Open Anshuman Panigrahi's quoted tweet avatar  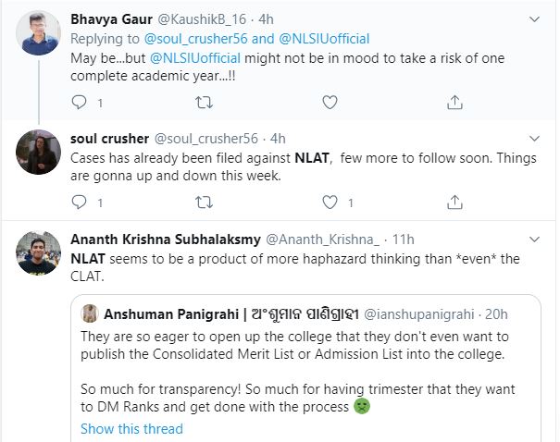pyautogui.click(x=91, y=313)
